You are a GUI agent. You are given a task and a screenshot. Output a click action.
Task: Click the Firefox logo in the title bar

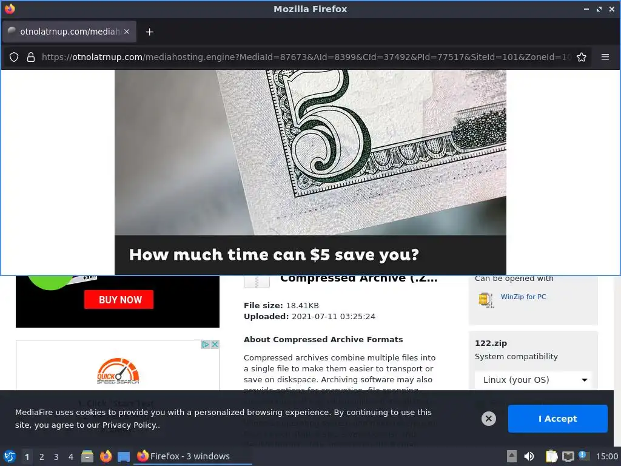point(10,8)
